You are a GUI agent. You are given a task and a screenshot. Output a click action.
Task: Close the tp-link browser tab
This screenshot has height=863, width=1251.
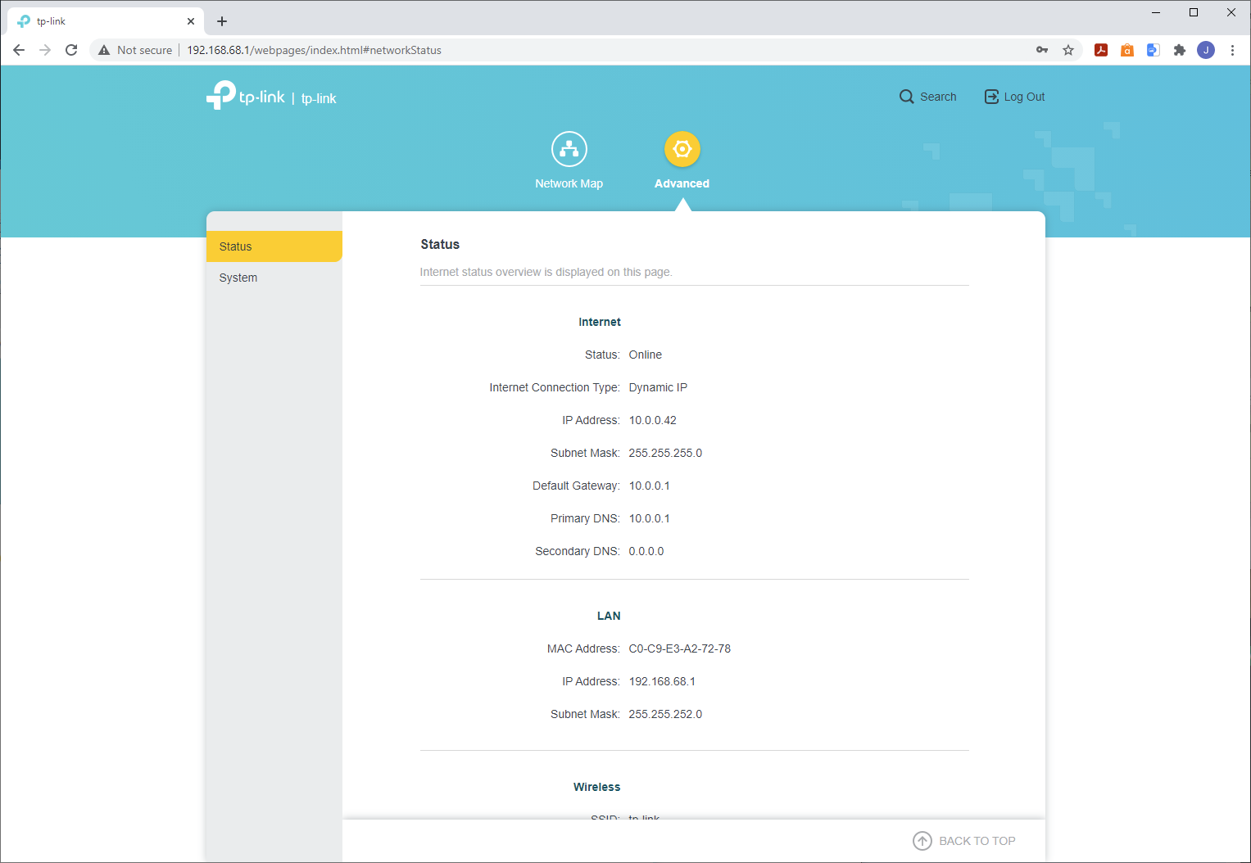tap(191, 21)
